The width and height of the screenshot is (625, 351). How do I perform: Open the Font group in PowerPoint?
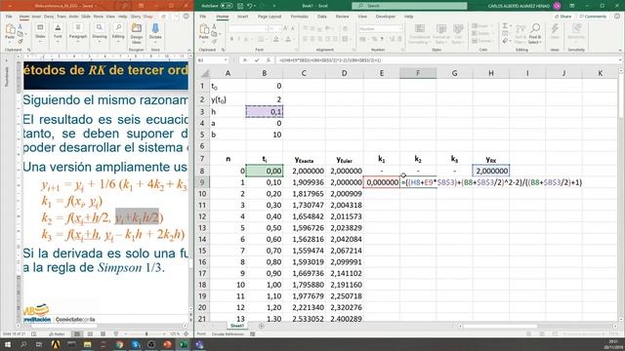click(58, 31)
